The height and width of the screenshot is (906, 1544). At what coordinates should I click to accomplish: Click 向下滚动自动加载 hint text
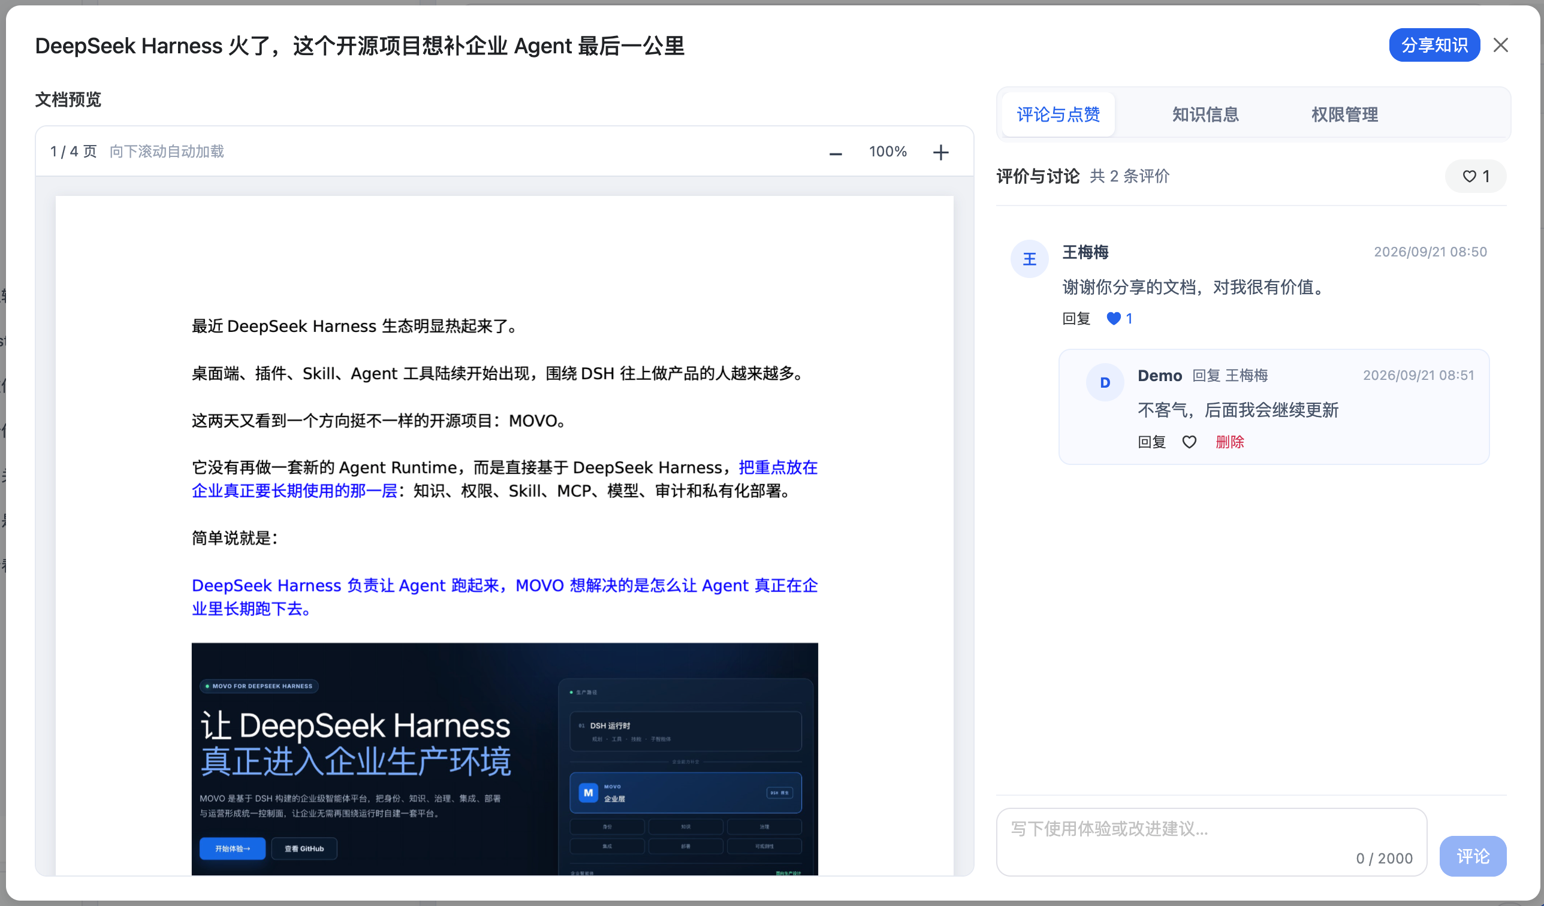pyautogui.click(x=167, y=152)
